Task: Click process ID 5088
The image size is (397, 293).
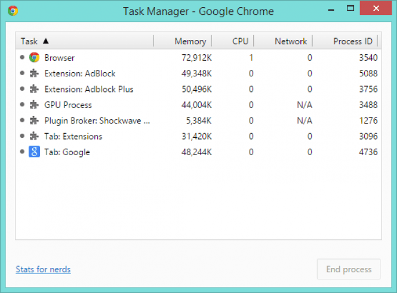Action: 368,73
